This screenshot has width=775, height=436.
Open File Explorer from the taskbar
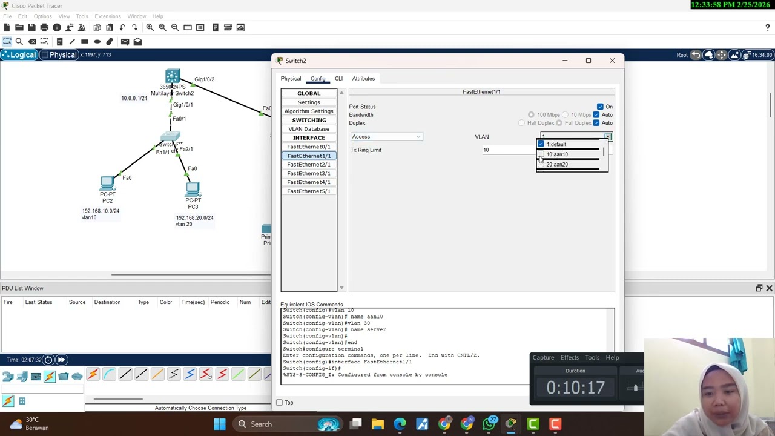(x=378, y=424)
